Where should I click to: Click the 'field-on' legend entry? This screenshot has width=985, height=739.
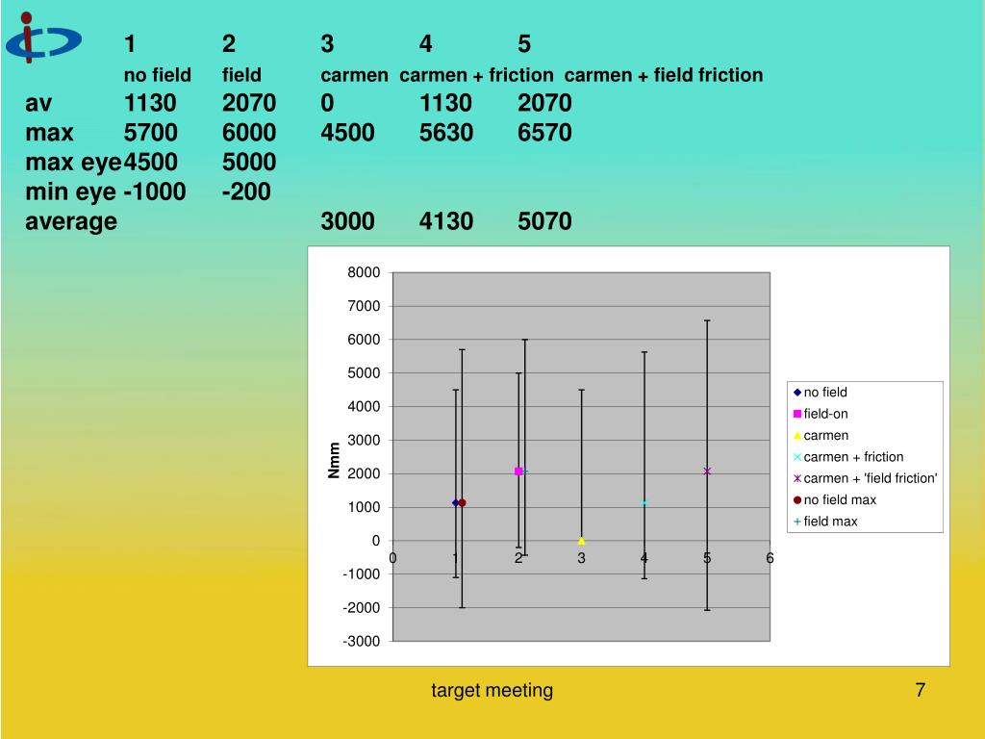(x=821, y=414)
